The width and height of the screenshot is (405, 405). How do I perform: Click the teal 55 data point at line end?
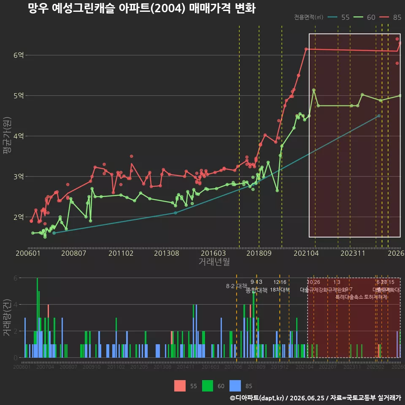[x=379, y=116]
